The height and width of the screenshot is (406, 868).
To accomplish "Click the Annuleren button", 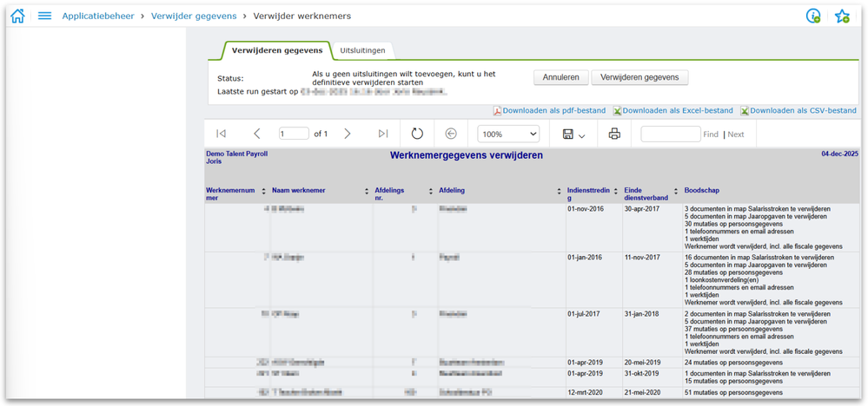I will tap(560, 77).
